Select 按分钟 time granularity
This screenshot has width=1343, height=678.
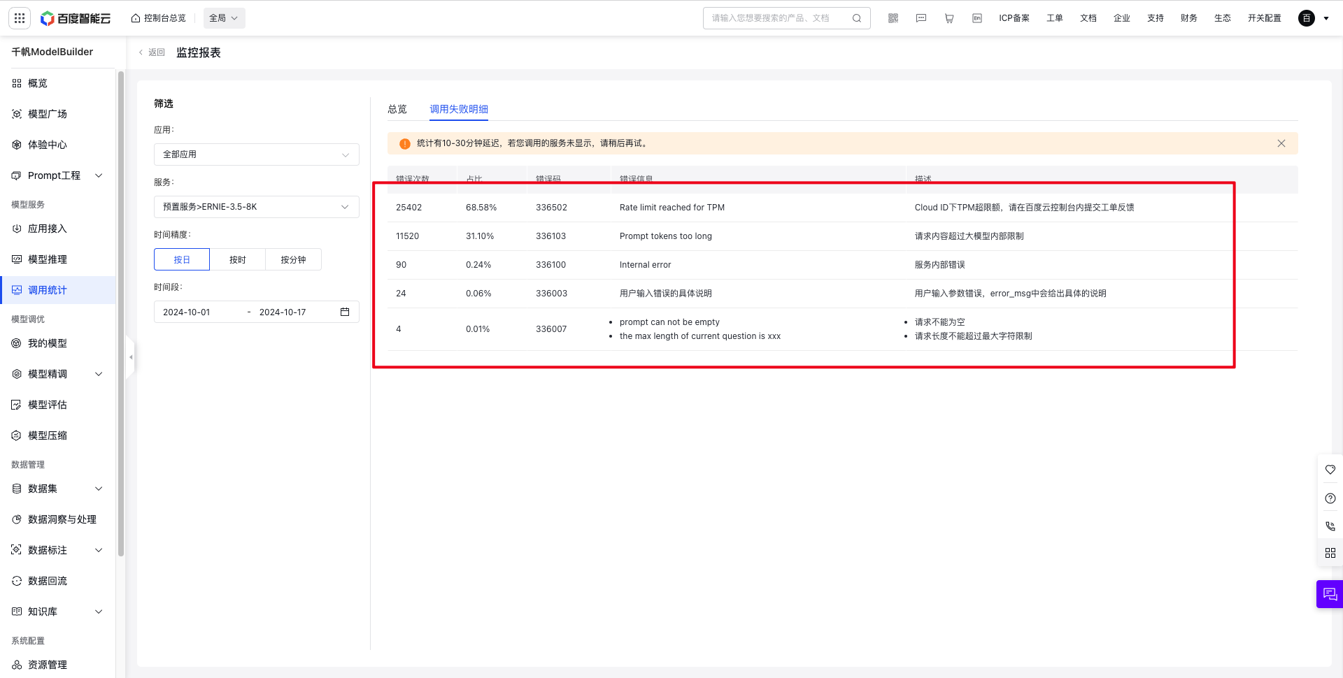tap(294, 259)
